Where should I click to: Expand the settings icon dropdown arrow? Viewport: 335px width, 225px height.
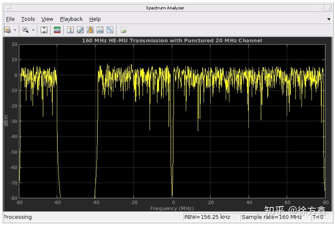tap(15, 30)
